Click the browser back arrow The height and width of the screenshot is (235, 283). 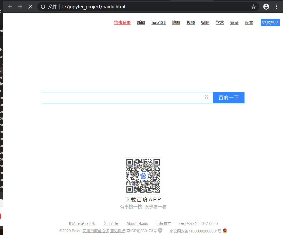10,7
